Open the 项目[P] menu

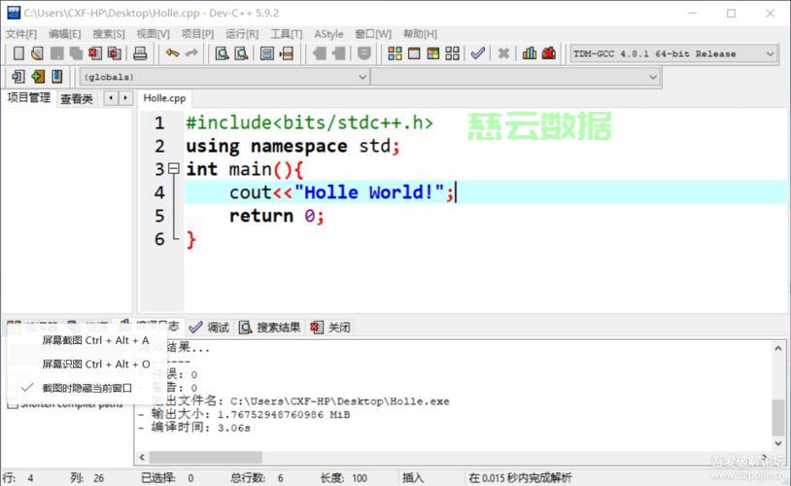click(x=197, y=34)
